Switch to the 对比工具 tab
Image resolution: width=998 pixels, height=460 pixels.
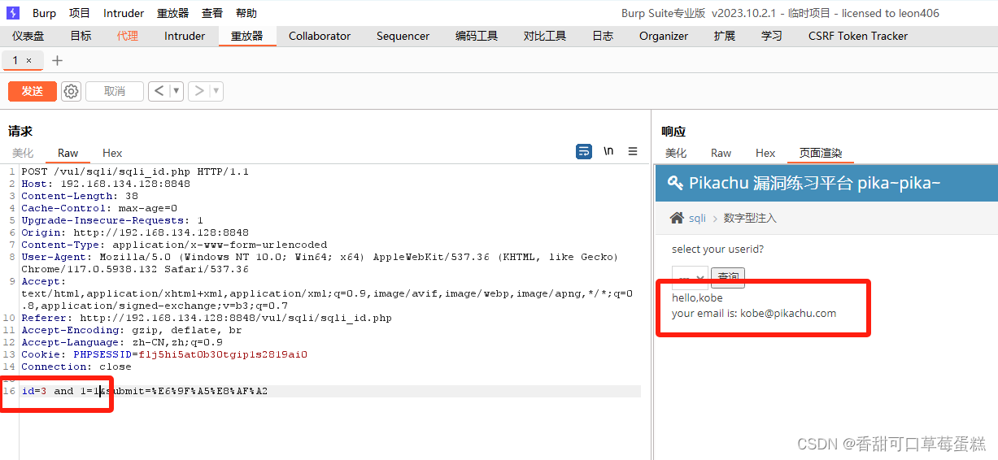(545, 36)
